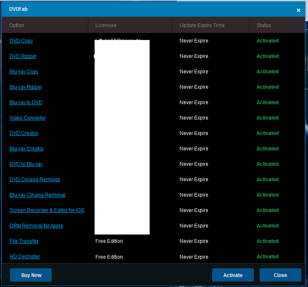The image size is (308, 287).
Task: Open the Blu-ray Ripper link
Action: [26, 87]
